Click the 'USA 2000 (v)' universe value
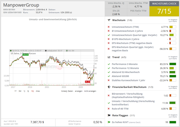The height and width of the screenshot is (127, 180). click(66, 12)
